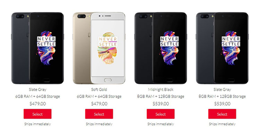Select the Midnight Black 128GB phone

pos(161,114)
